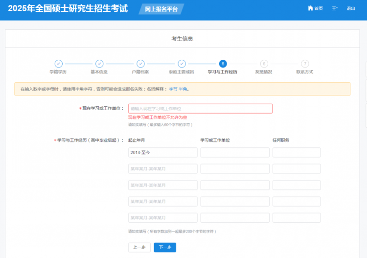
Task: Click third-row 学习或工作单位 input box
Action: (x=235, y=185)
